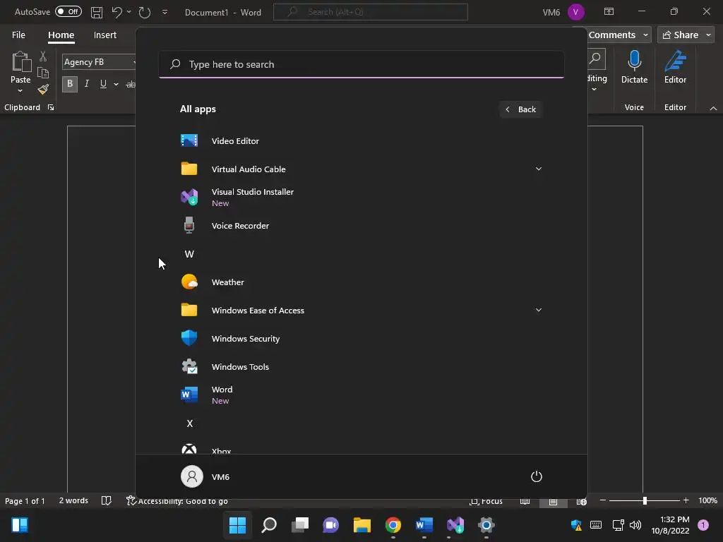Open the Xbox app entry

361,448
